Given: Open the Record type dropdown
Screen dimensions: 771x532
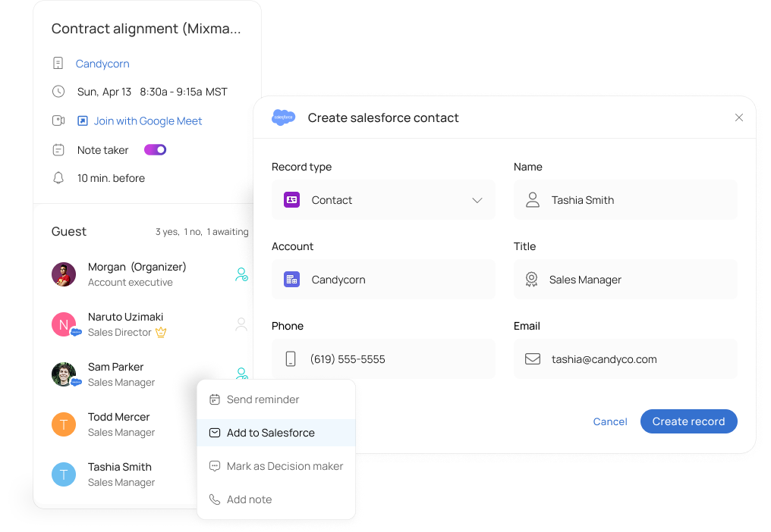Looking at the screenshot, I should (383, 200).
